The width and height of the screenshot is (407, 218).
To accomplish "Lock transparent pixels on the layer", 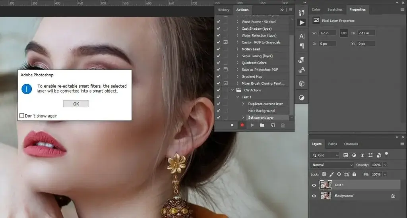I will point(324,174).
